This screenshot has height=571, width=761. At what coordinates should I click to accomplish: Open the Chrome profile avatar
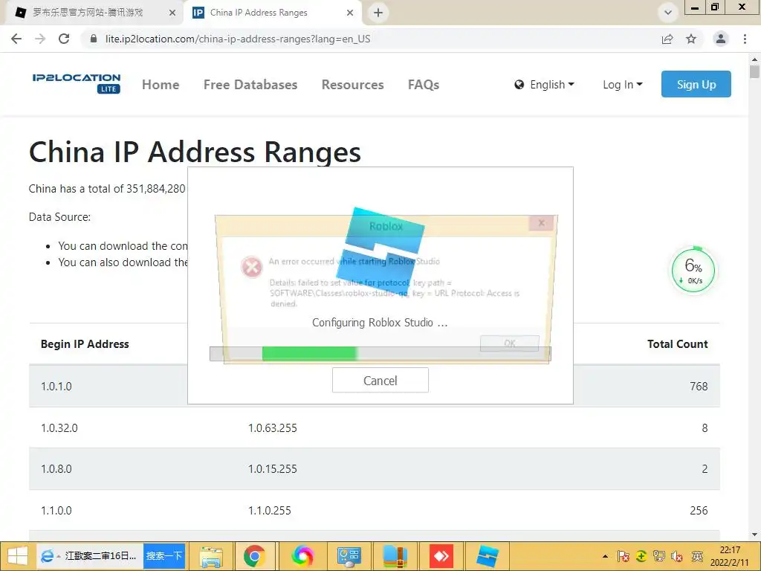pos(721,39)
